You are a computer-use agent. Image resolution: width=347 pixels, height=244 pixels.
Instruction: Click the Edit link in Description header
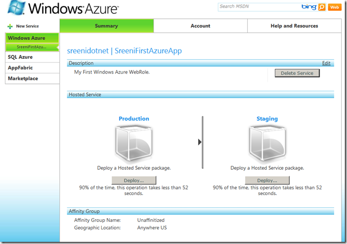[x=326, y=63]
